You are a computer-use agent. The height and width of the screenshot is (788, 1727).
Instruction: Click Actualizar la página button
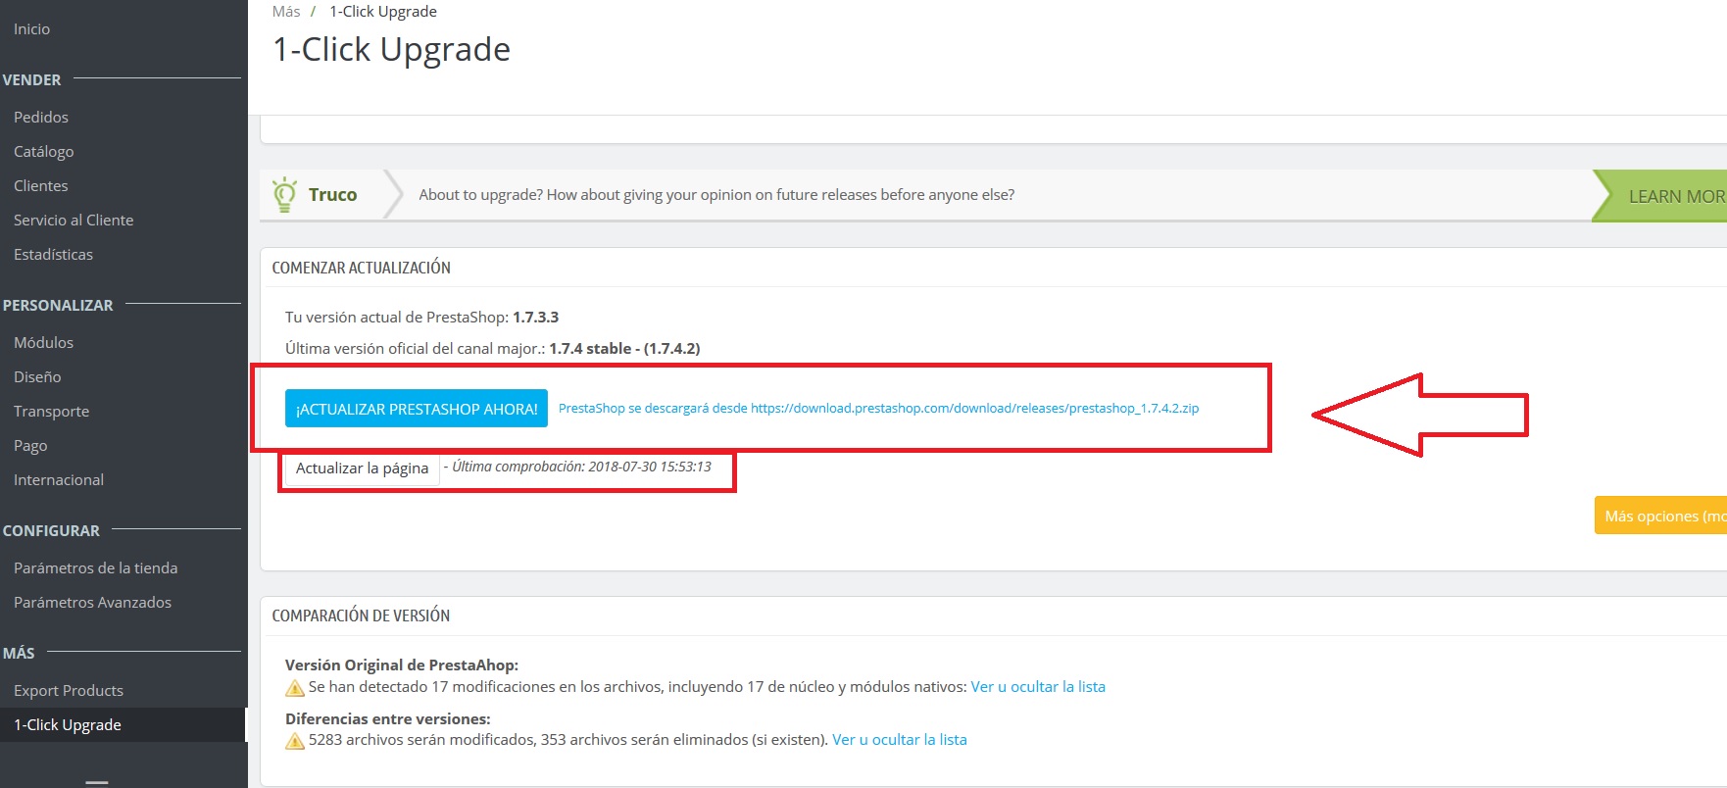[362, 468]
